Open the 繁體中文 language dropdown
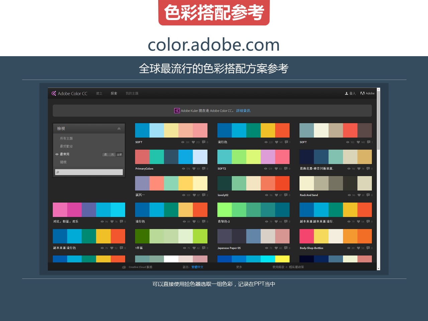 tap(197, 267)
